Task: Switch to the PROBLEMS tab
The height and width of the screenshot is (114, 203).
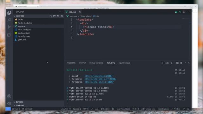Action: pos(71,63)
